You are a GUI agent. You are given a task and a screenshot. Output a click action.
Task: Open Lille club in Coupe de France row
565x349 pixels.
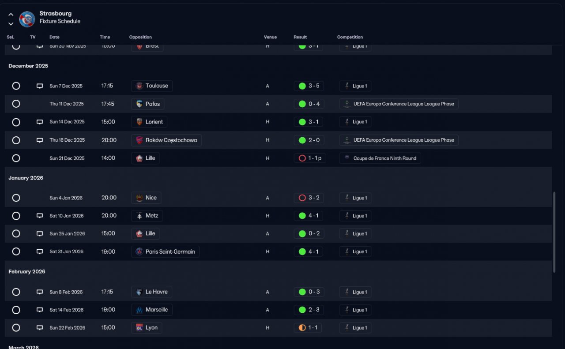[145, 158]
